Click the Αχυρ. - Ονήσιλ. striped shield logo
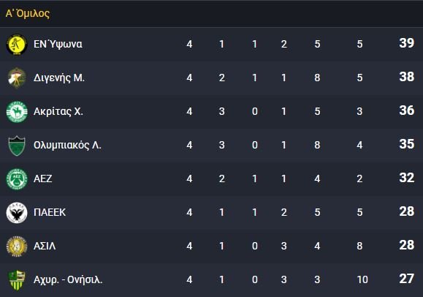The image size is (423, 297). [17, 280]
